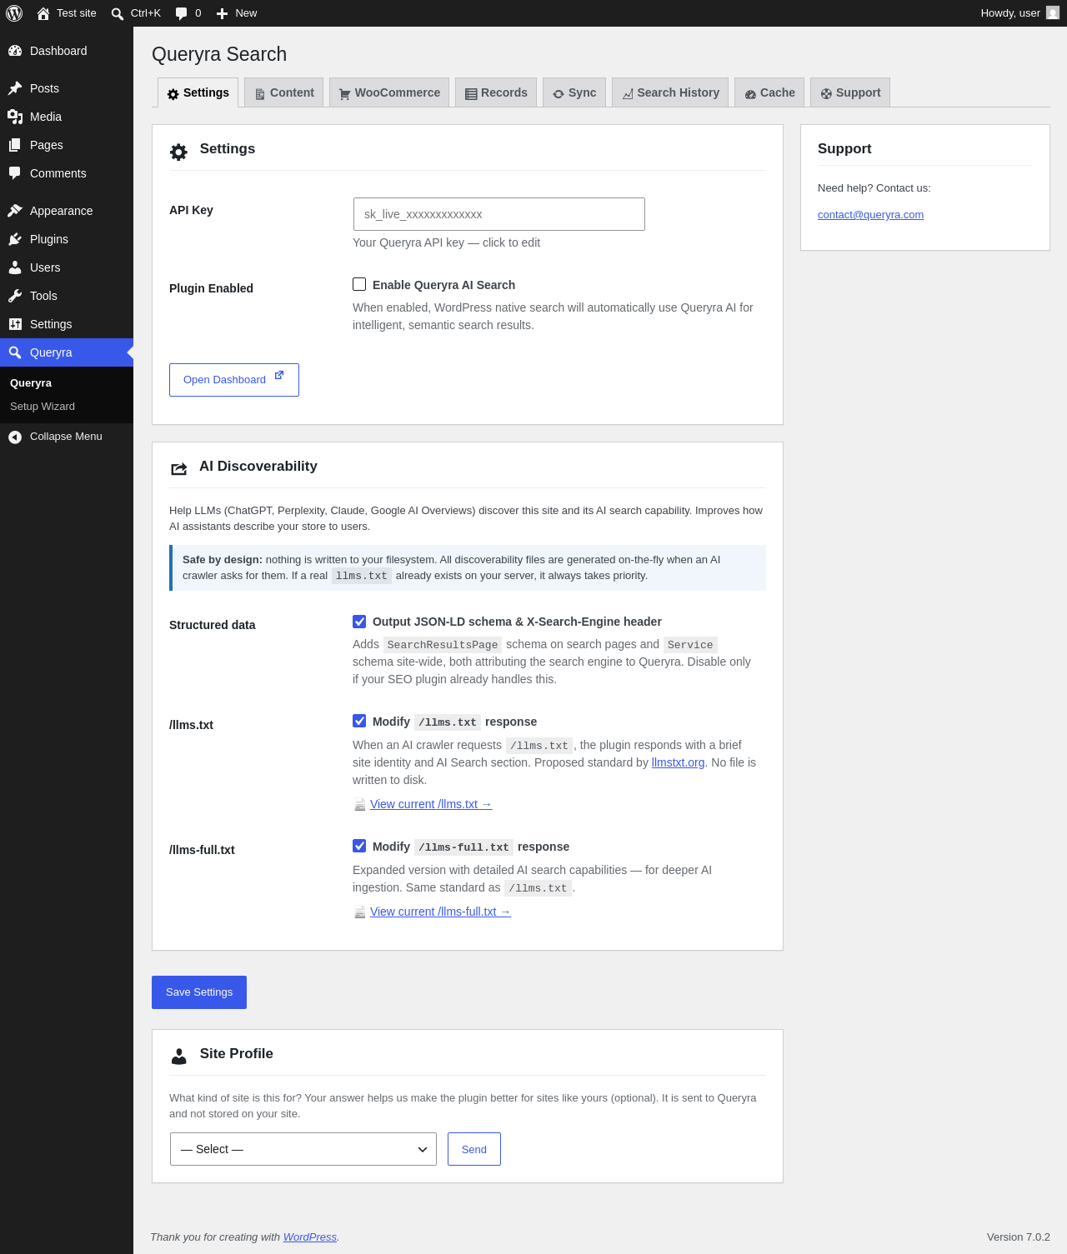Switch to the WooCommerce tab
Image resolution: width=1067 pixels, height=1254 pixels.
click(x=389, y=92)
